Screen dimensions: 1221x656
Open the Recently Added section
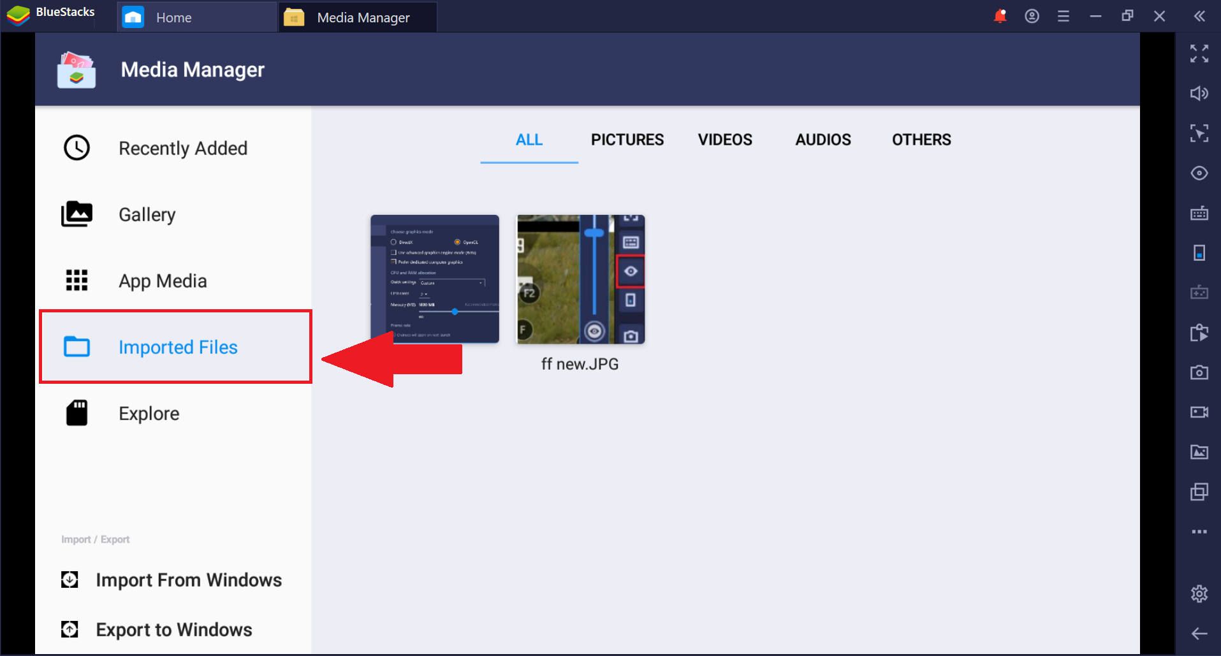click(173, 148)
